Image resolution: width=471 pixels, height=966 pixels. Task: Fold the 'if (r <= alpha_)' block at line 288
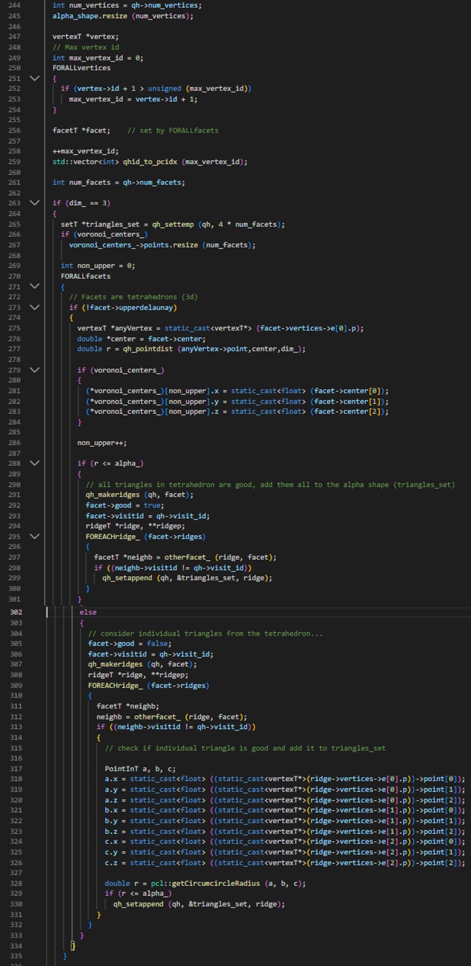pos(35,463)
